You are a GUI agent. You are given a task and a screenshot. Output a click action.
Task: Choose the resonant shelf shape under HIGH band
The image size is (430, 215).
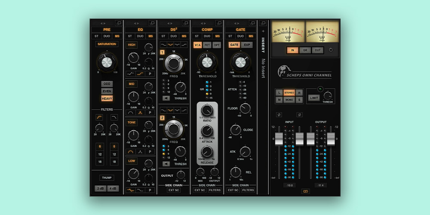pyautogui.click(x=131, y=74)
